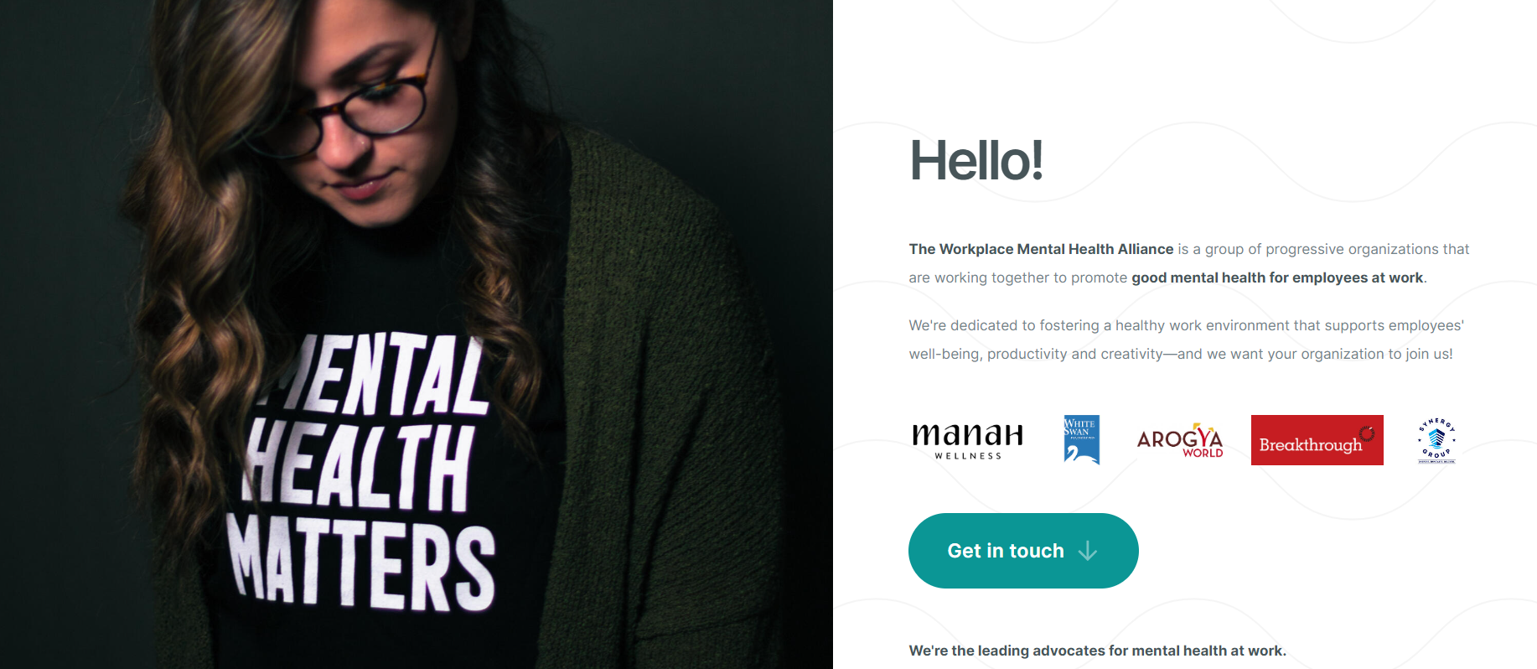Click the WELLNESS word under manah
1537x669 pixels.
point(968,456)
